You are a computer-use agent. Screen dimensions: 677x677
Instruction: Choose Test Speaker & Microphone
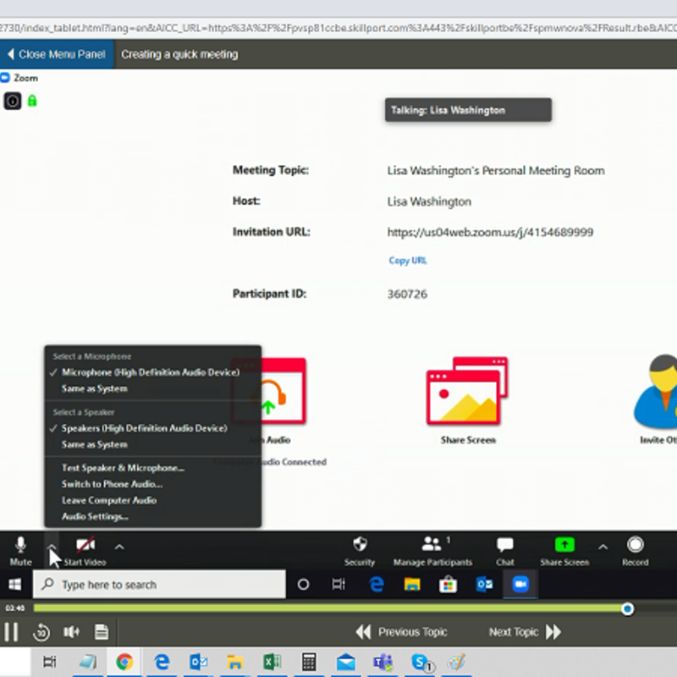click(123, 468)
